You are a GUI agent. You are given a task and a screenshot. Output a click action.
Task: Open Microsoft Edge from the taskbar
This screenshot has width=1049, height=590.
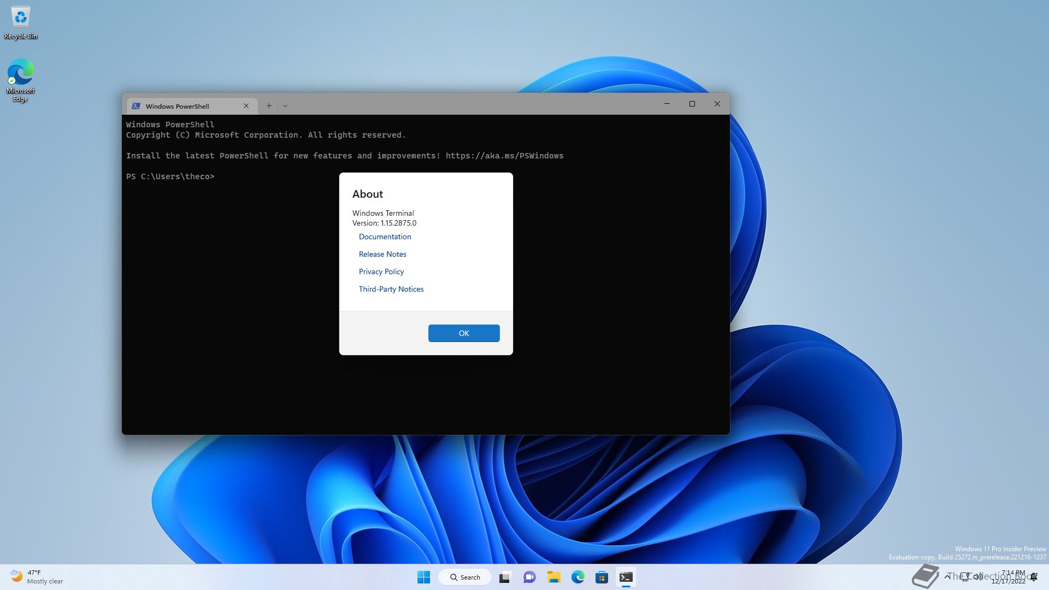tap(577, 577)
